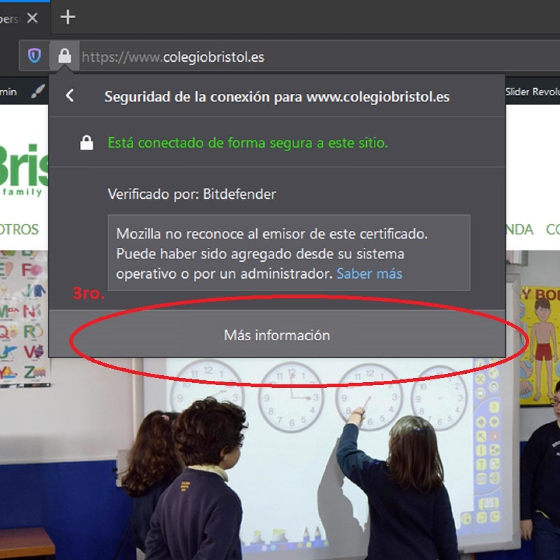
Task: Click the 'CO' item in the site menu
Action: pos(553,229)
